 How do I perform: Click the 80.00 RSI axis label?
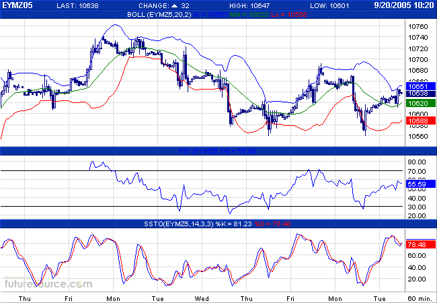(x=417, y=162)
